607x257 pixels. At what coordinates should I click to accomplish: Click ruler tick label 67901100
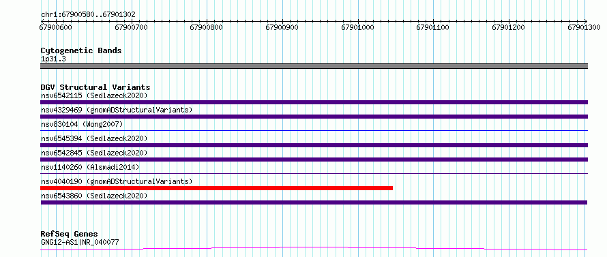click(x=433, y=28)
